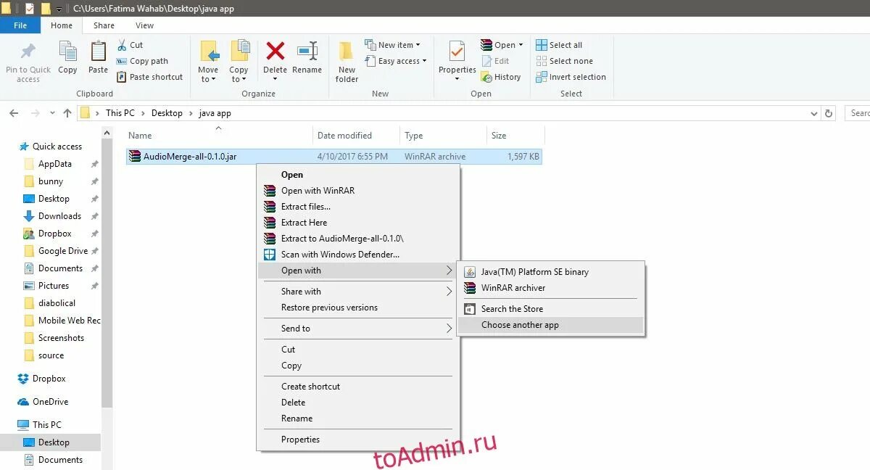Click the Pin to Quick access icon

(x=28, y=52)
